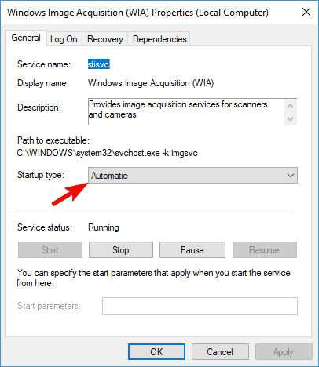Expand the Startup type dropdown

point(192,176)
